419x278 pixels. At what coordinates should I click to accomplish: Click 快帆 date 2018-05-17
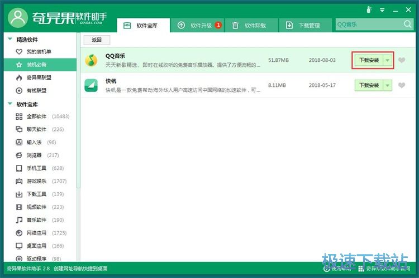[322, 85]
